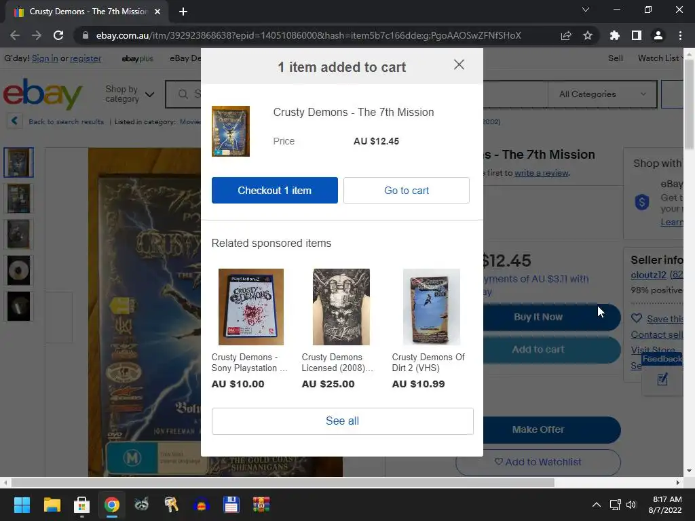Screen dimensions: 695x521
Task: Click the site padlock icon
Action: click(x=86, y=35)
